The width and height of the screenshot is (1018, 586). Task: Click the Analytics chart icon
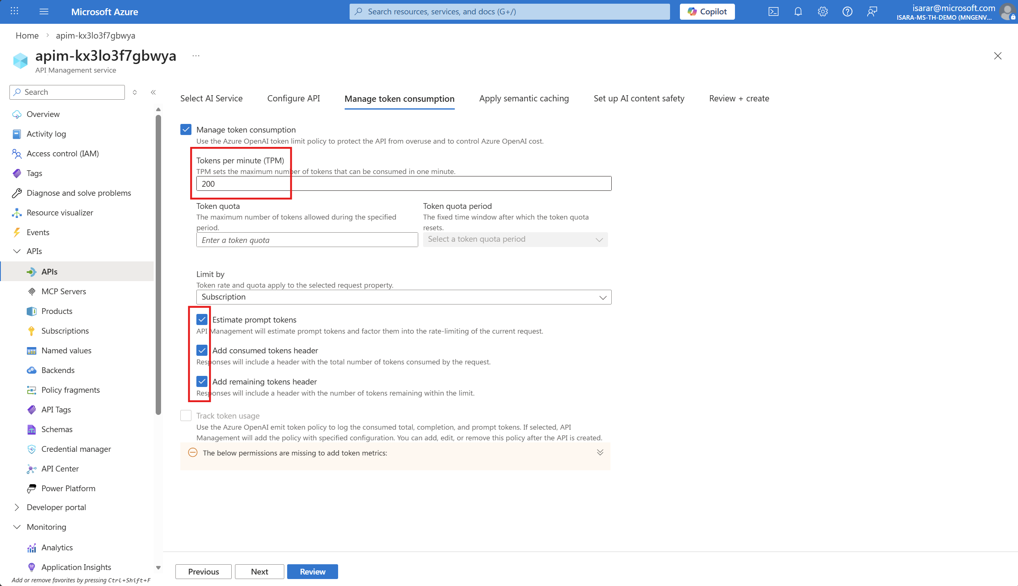coord(32,547)
